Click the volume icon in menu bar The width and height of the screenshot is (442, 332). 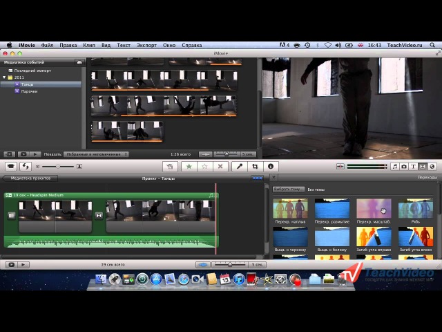pyautogui.click(x=338, y=45)
